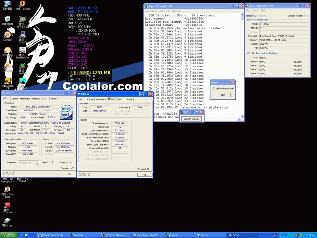Image resolution: width=317 pixels, height=238 pixels.
Task: Select About tab in left CPU-Z window
Action: [x=53, y=99]
